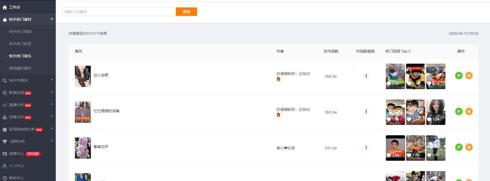Click the red trend arrow for 这人生啊
Screen dimensions: 490x181
pos(366,76)
